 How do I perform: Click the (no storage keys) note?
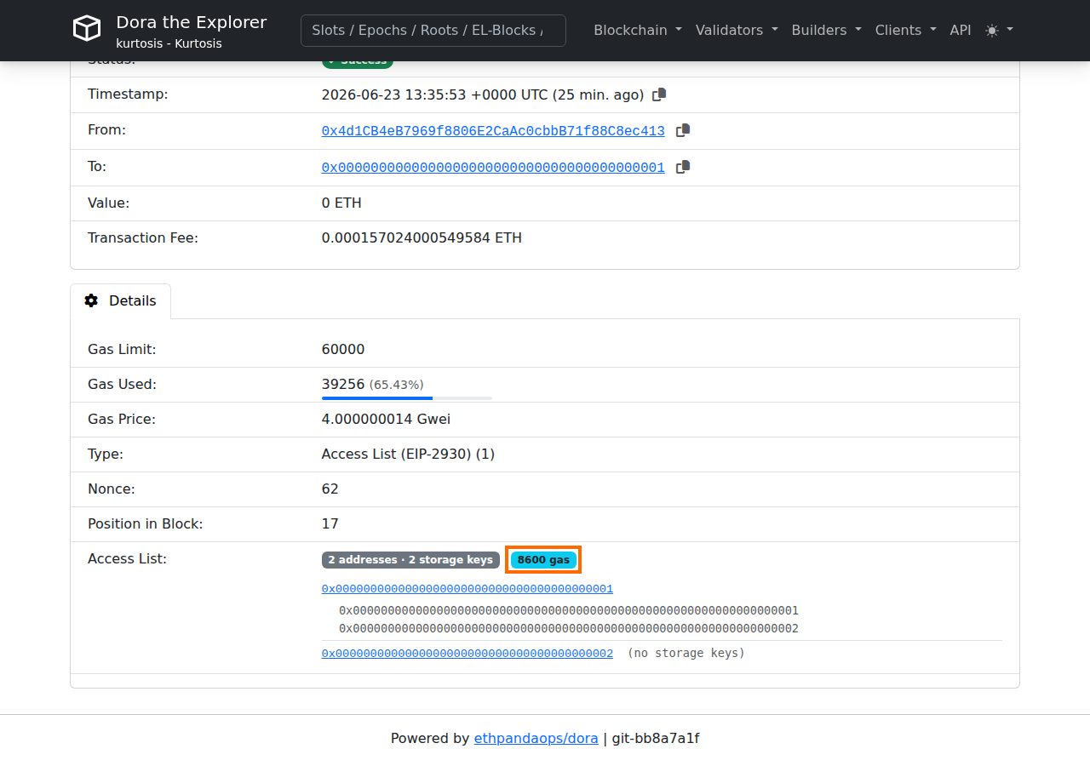click(x=686, y=654)
